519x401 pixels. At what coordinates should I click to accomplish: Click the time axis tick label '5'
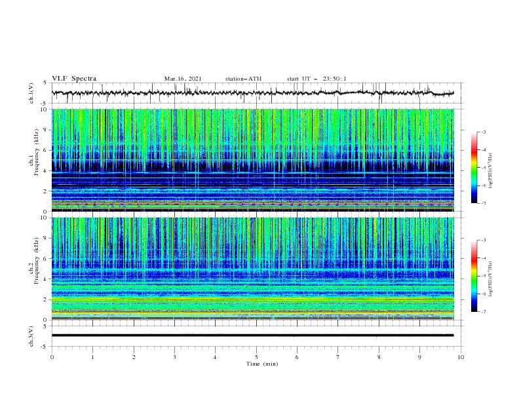click(x=256, y=357)
